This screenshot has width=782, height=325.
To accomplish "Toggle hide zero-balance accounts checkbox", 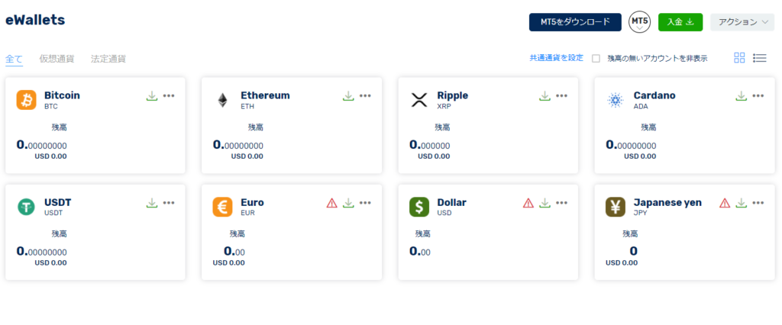I will (596, 58).
